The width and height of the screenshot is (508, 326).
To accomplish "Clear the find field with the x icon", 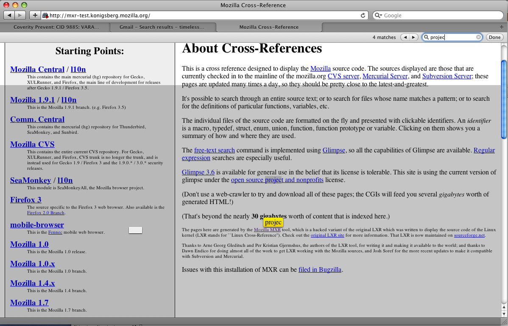I will 478,37.
